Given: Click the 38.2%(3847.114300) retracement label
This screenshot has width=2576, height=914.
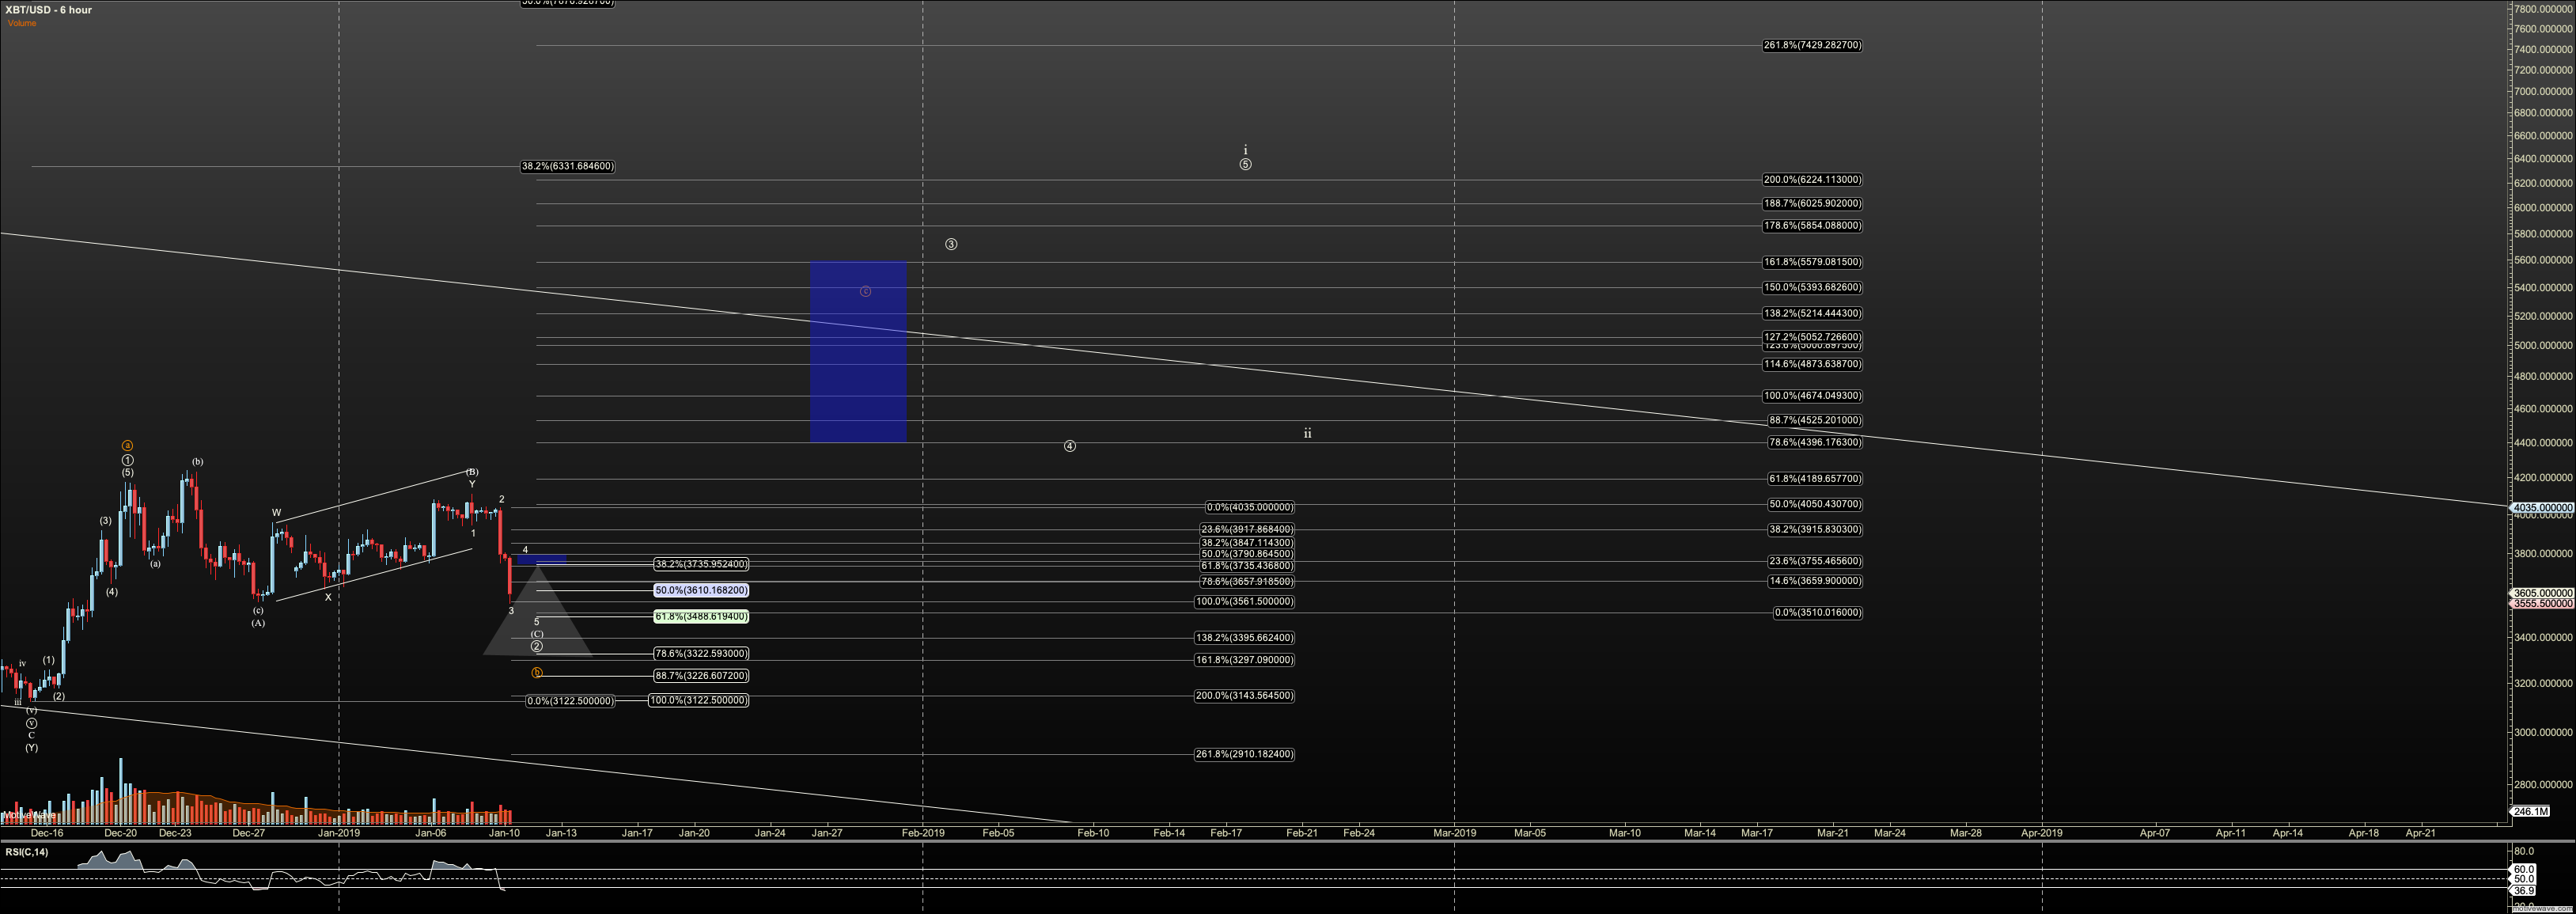Looking at the screenshot, I should (1247, 543).
